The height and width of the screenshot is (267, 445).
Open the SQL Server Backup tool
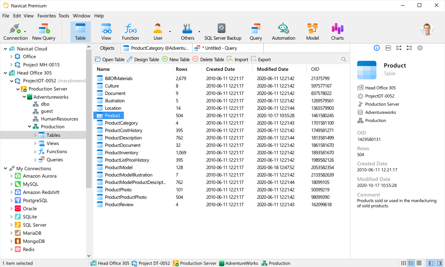pos(223,31)
